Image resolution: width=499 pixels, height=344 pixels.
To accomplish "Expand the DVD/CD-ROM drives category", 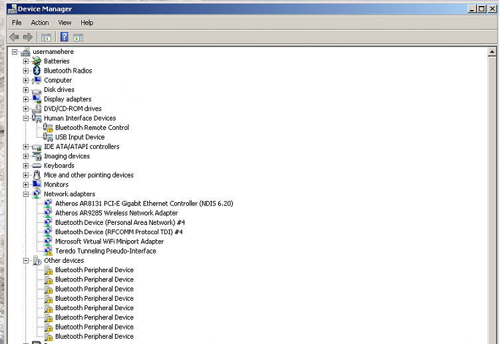I will pos(26,109).
